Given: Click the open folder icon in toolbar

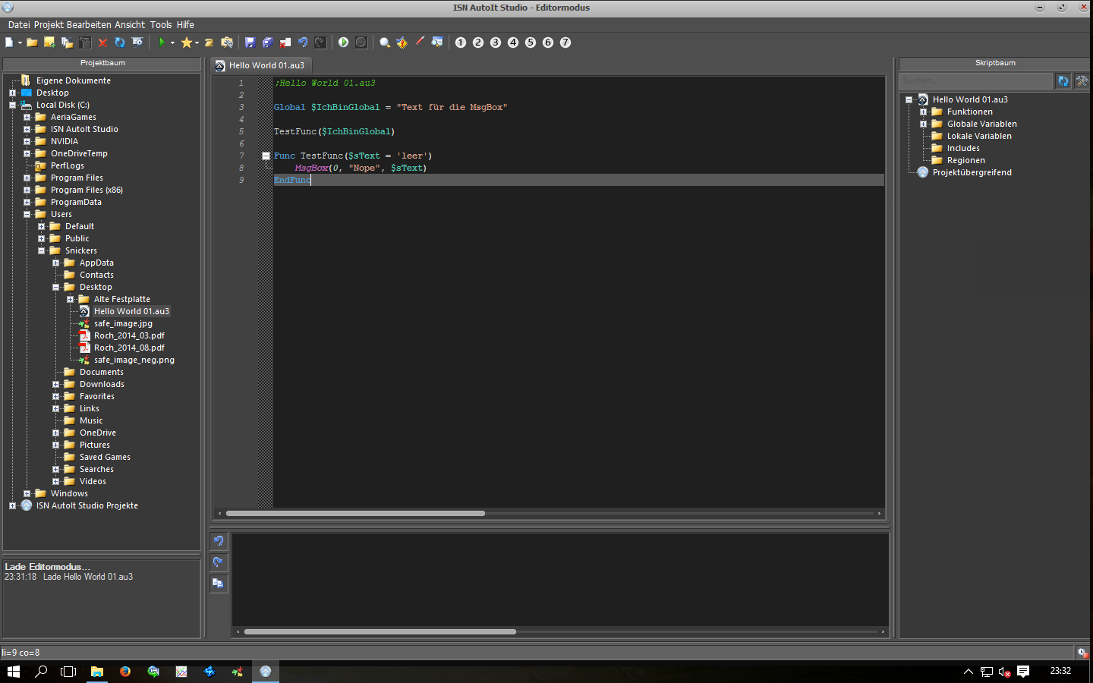Looking at the screenshot, I should tap(32, 42).
